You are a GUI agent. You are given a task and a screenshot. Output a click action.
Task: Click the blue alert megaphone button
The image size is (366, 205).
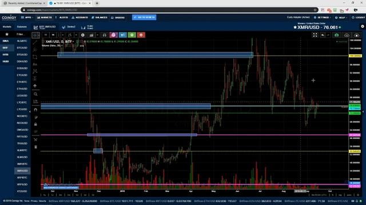122,35
